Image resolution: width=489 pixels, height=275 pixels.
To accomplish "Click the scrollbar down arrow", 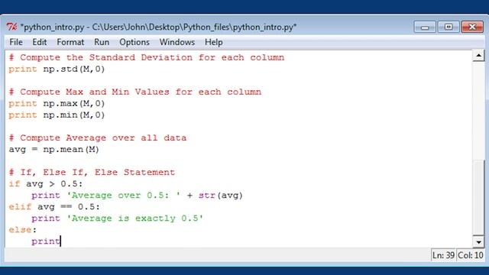I will [478, 241].
